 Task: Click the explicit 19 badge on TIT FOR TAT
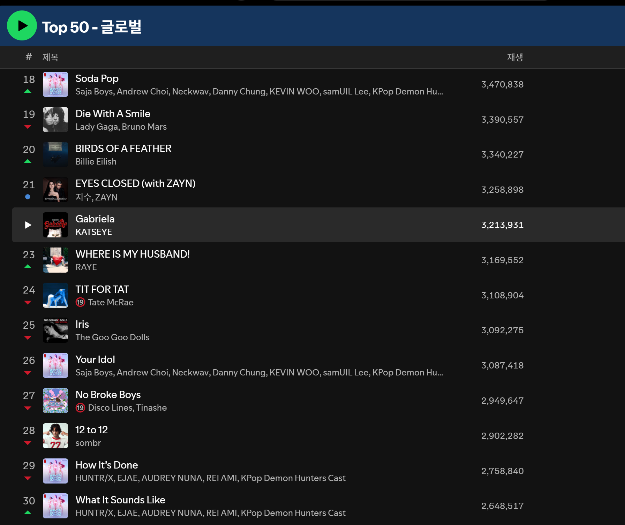coord(81,302)
